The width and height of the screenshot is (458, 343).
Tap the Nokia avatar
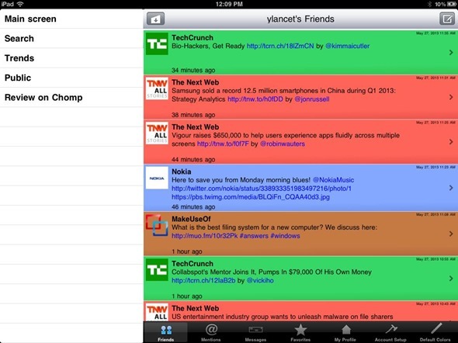pos(157,178)
